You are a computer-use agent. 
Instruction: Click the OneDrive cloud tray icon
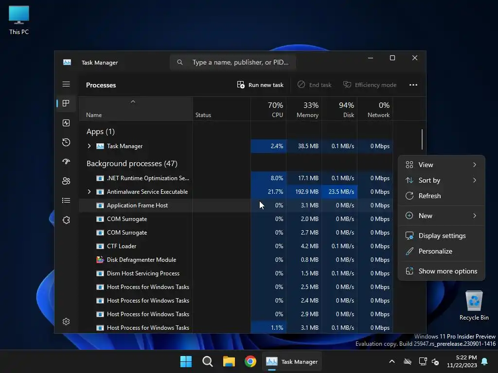(x=408, y=361)
